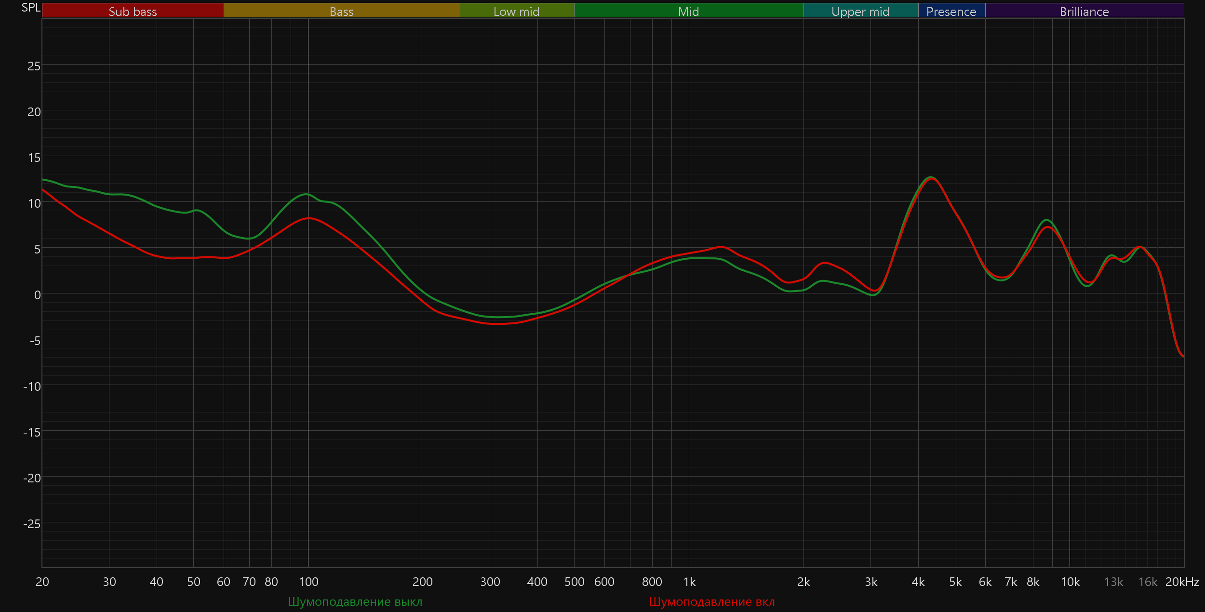Click the Presence band header

[951, 11]
